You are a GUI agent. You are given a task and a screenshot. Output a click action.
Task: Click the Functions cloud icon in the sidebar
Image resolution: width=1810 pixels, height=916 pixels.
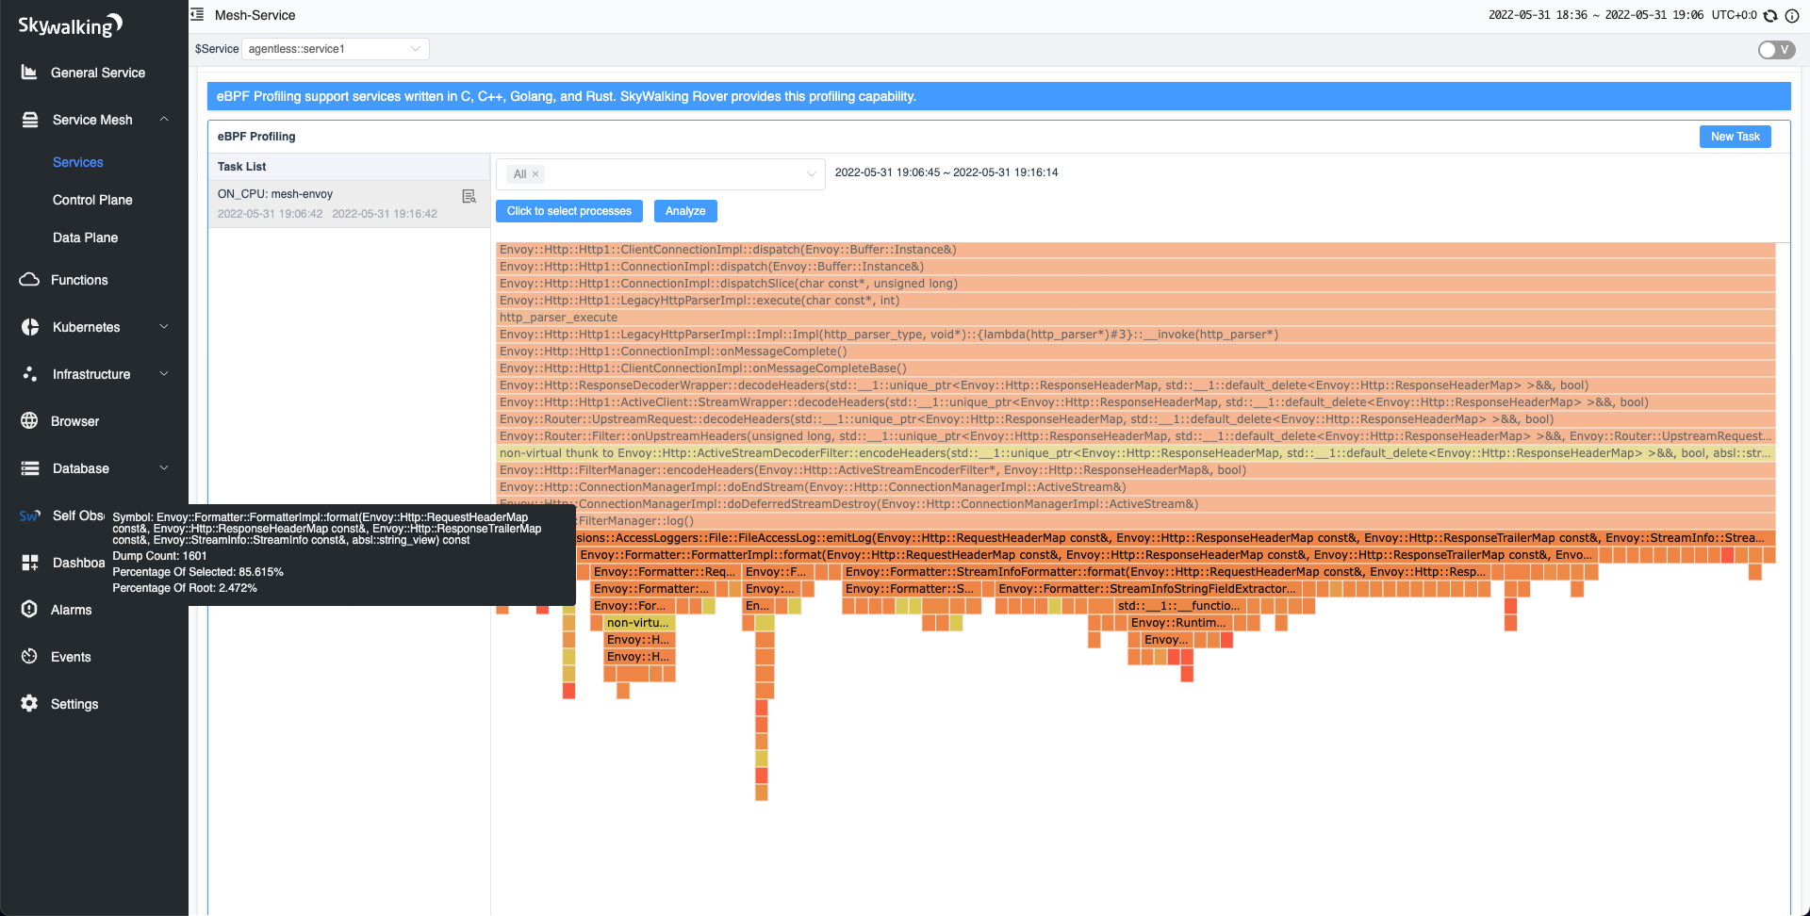click(x=30, y=279)
